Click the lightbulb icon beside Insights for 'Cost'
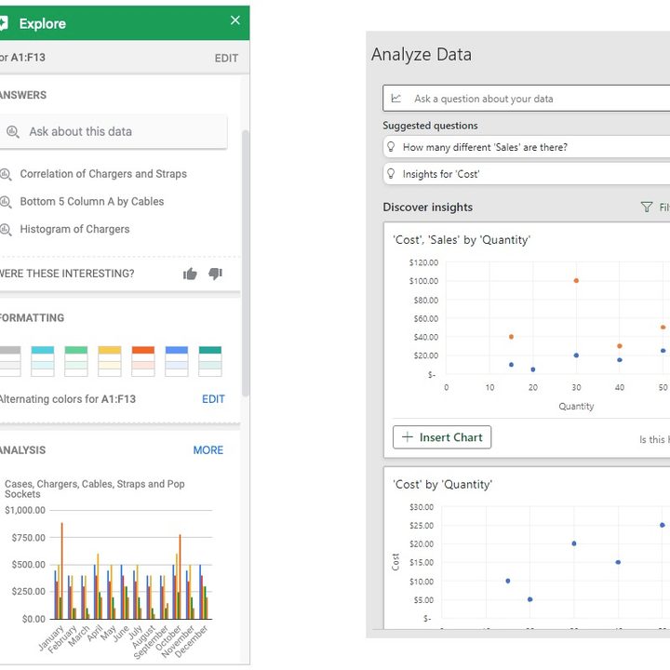This screenshot has width=670, height=670. [x=391, y=174]
